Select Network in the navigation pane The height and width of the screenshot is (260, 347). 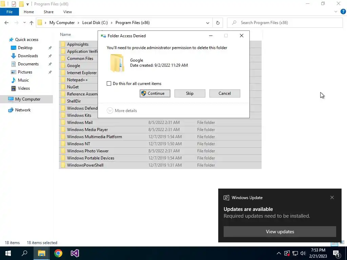[x=23, y=110]
